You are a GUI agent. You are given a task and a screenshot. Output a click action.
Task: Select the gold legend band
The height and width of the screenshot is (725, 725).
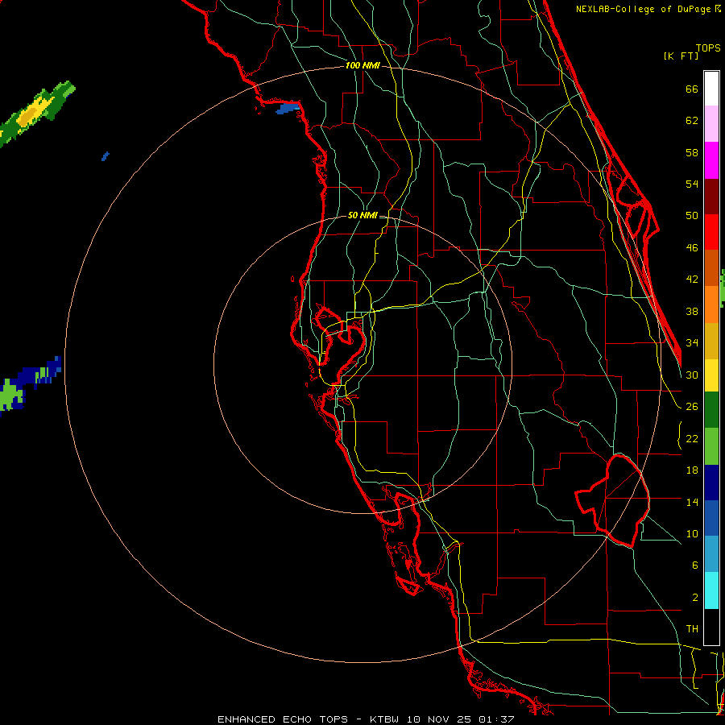(711, 341)
